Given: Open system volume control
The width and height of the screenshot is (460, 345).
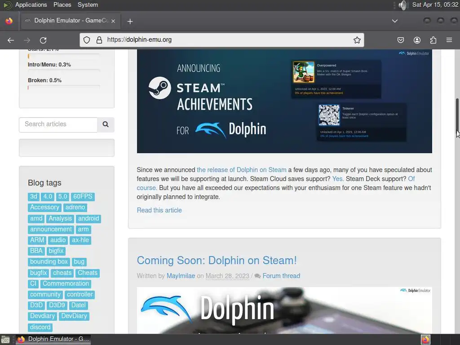Looking at the screenshot, I should 403,5.
